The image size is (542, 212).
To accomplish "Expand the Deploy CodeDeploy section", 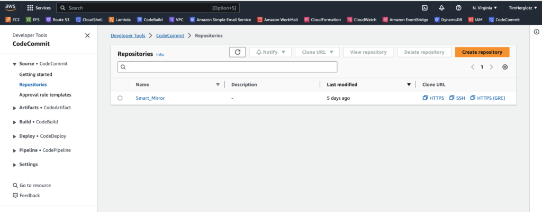I will point(14,136).
